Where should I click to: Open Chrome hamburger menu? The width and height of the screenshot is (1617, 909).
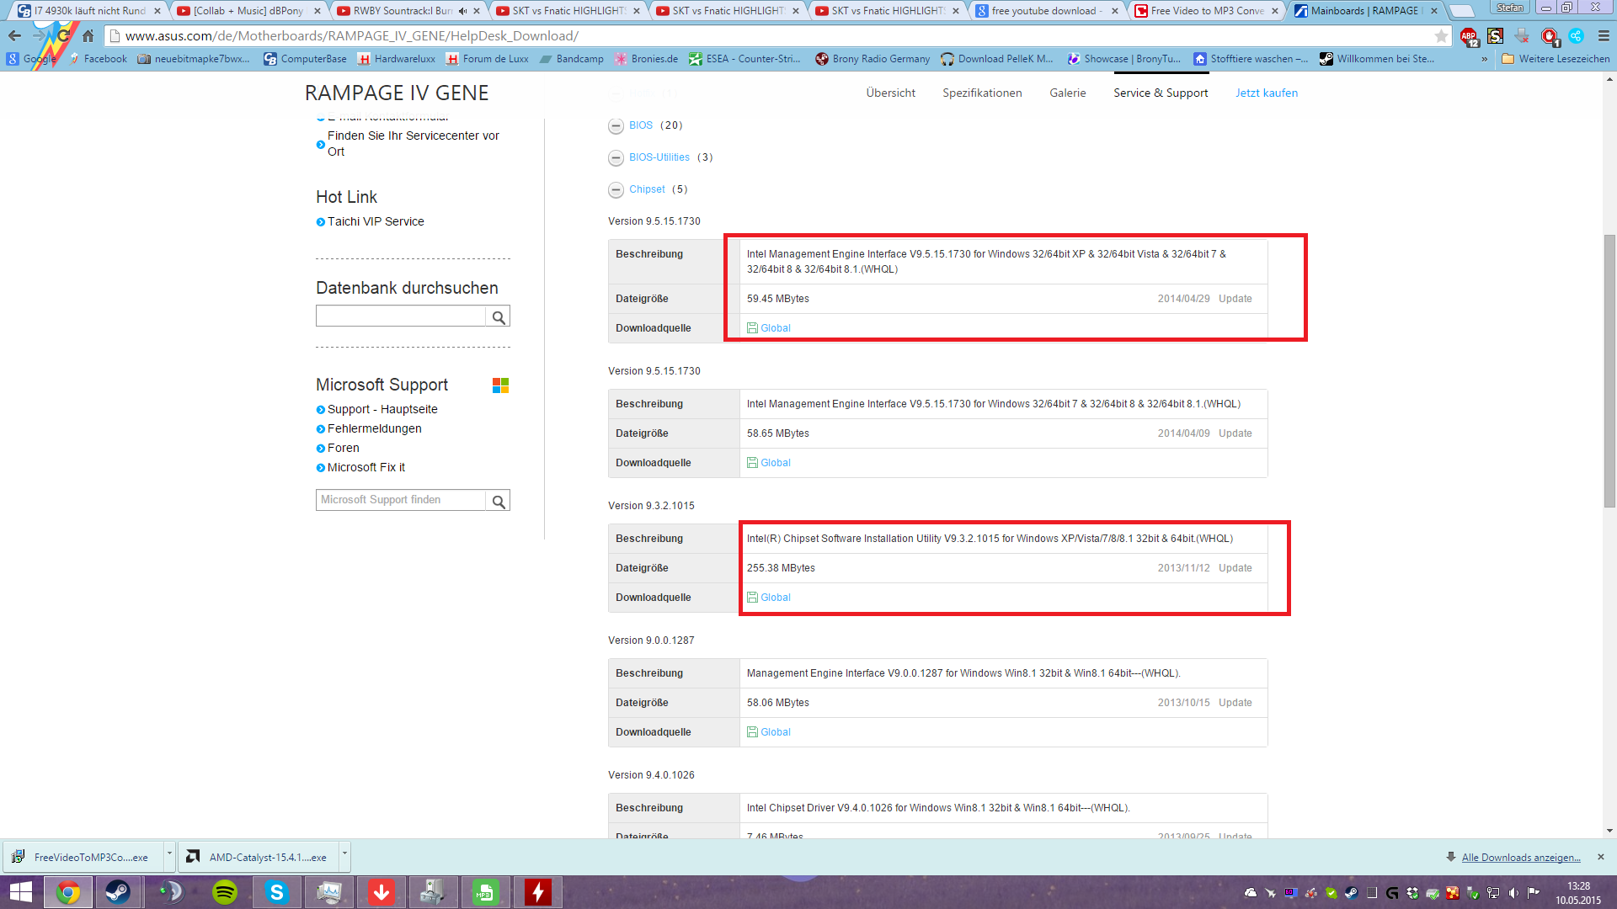(1604, 36)
